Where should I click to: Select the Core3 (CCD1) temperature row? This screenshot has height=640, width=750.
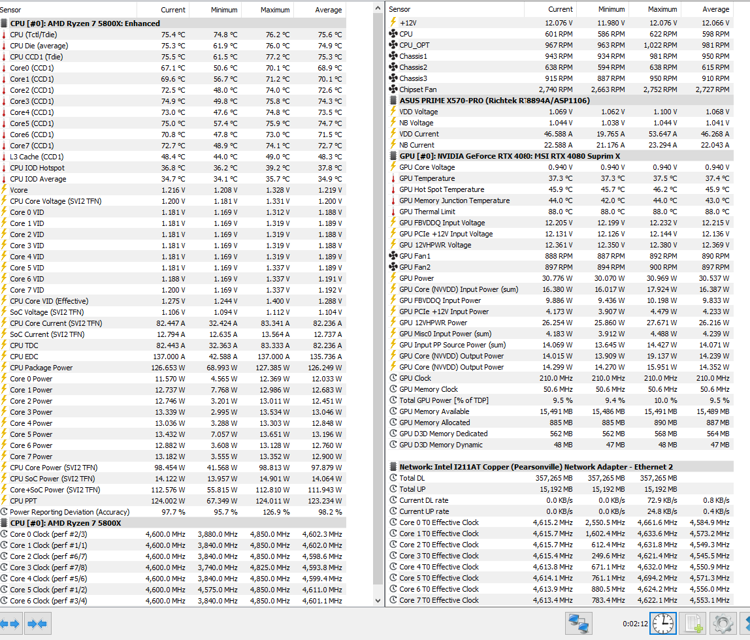tap(173, 101)
